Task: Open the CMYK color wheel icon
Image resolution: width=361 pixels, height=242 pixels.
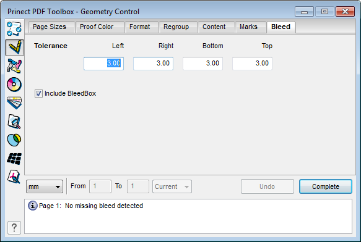Action: (x=14, y=85)
